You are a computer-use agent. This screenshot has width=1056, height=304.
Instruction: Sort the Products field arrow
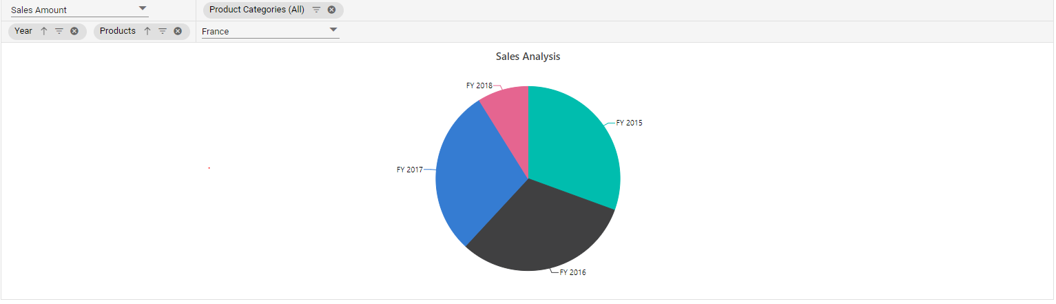(x=147, y=31)
